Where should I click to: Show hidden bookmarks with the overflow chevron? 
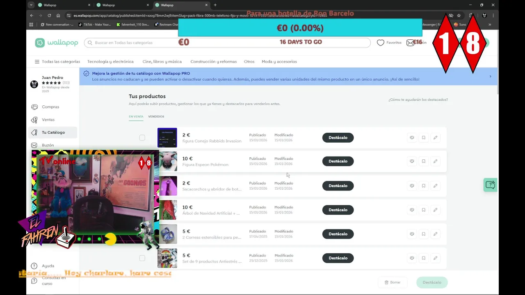tap(489, 25)
